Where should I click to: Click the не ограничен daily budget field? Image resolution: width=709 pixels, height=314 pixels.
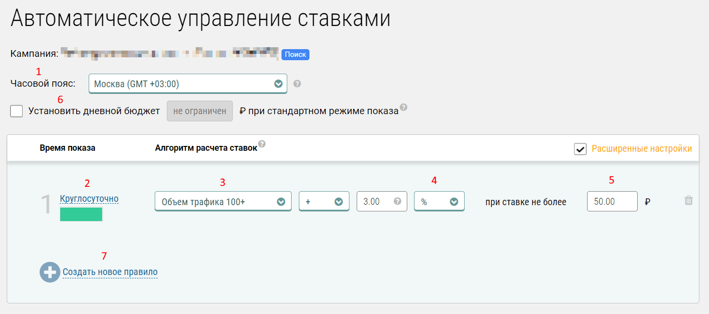point(200,111)
